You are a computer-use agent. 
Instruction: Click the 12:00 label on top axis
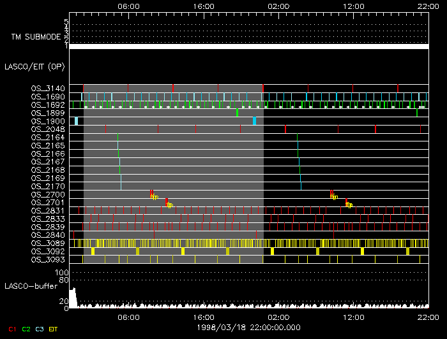click(x=353, y=5)
